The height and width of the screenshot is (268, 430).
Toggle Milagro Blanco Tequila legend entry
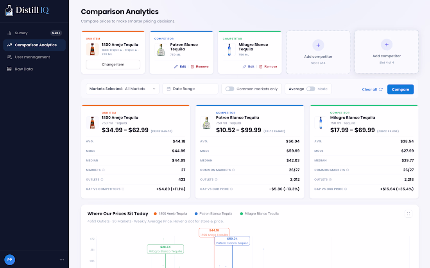(259, 213)
